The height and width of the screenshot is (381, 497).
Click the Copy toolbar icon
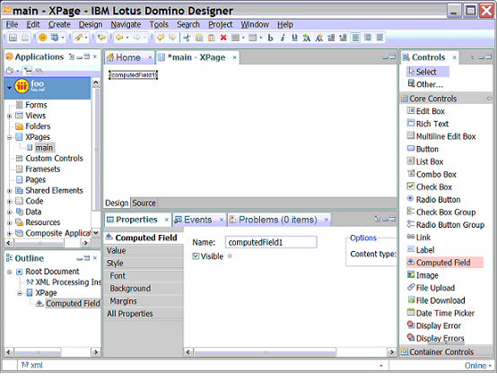point(199,38)
